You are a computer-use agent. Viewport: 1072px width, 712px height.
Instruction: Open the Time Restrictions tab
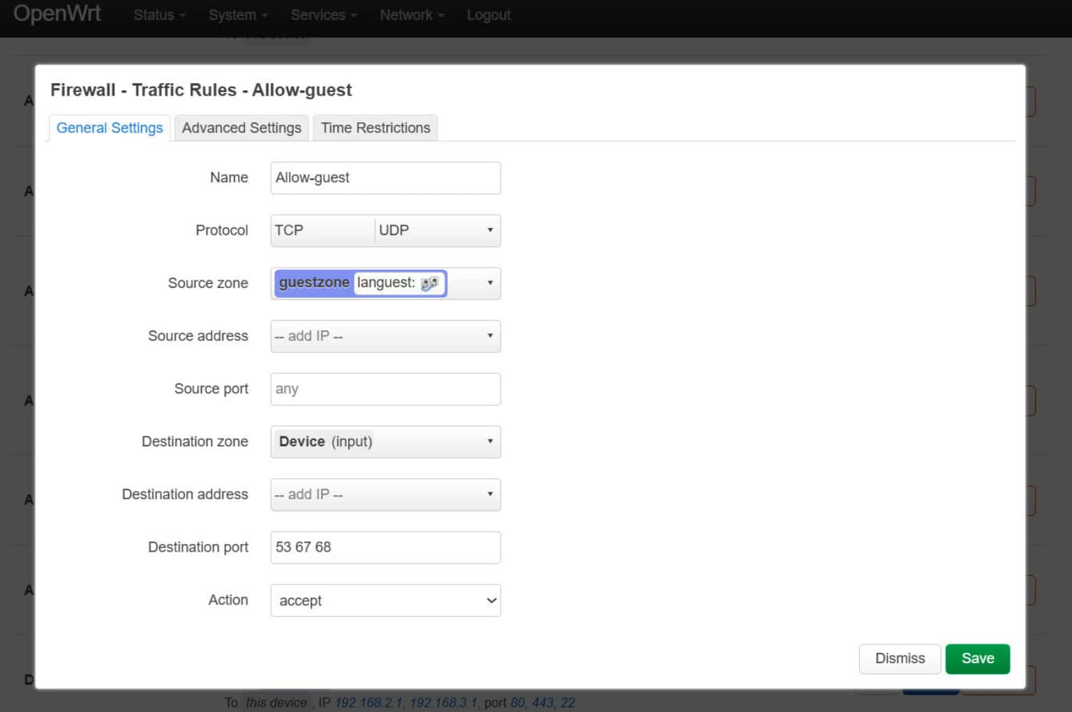point(375,128)
